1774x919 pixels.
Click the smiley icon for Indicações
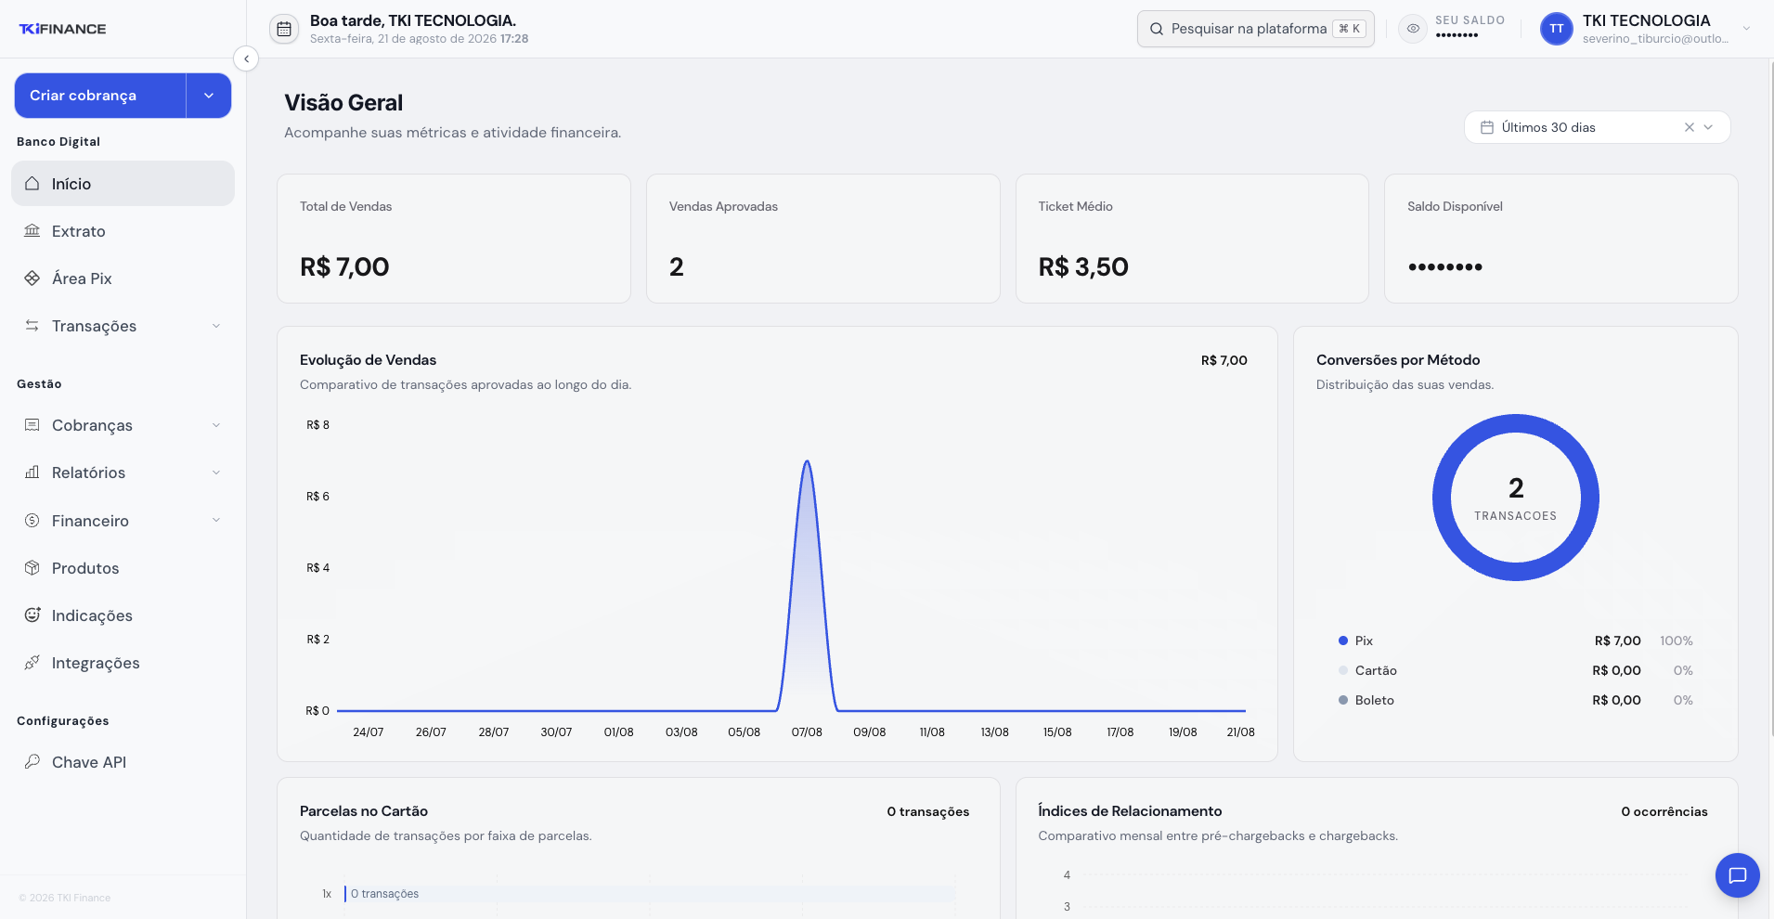tap(32, 615)
